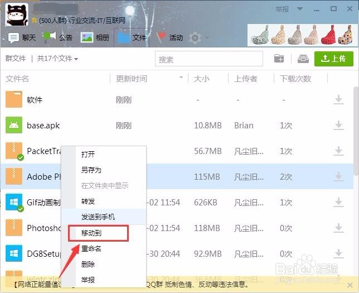Image resolution: width=359 pixels, height=293 pixels.
Task: Open the 公告 announcements tab
Action: 57,37
